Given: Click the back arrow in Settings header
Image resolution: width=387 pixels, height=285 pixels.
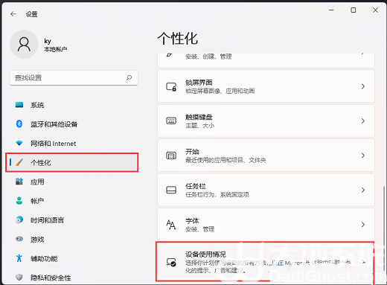Looking at the screenshot, I should 13,14.
